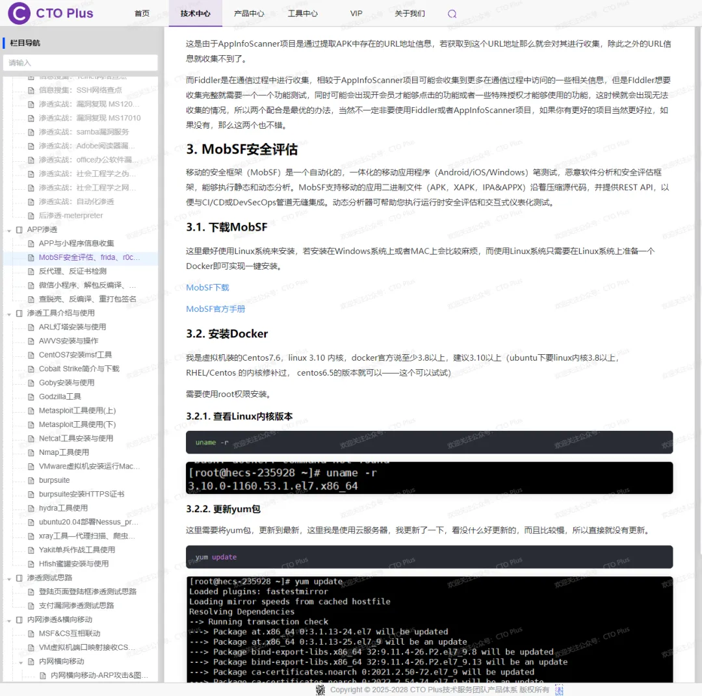Click the 渗透测试思路 book icon

(x=19, y=578)
